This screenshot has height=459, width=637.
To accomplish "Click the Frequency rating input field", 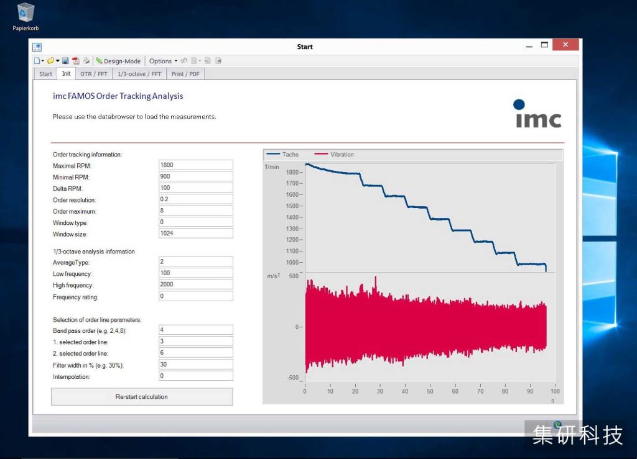I will pos(195,296).
